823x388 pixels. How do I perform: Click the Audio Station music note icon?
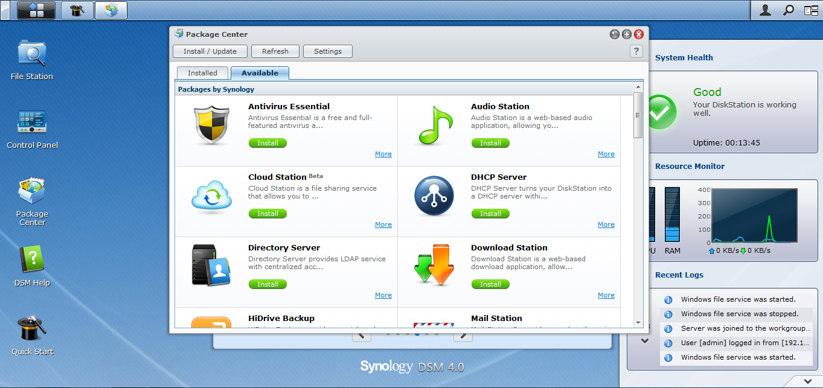(x=435, y=126)
